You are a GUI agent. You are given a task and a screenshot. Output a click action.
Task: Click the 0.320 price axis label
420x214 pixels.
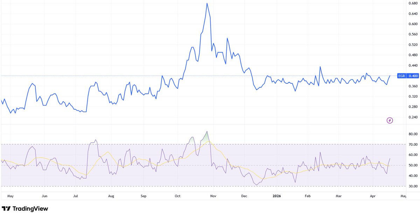(x=413, y=97)
